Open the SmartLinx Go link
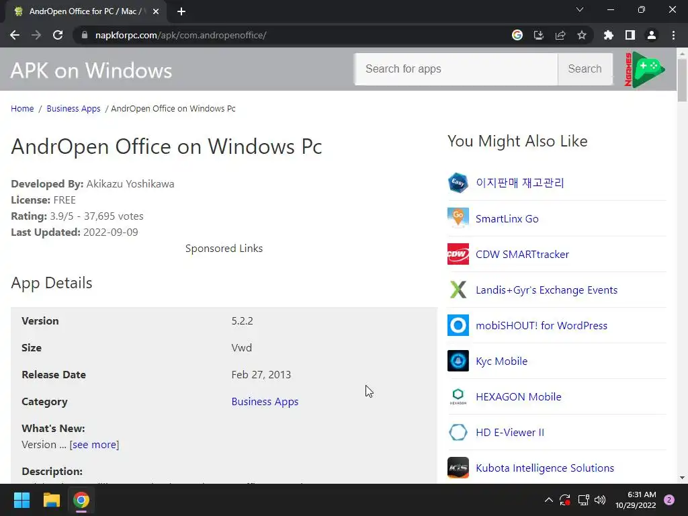This screenshot has width=688, height=516. pyautogui.click(x=507, y=218)
